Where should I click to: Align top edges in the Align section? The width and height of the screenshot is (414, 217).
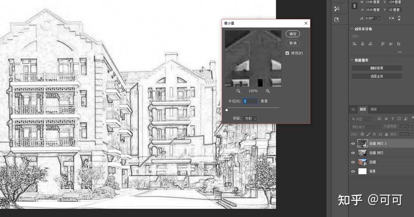382,44
